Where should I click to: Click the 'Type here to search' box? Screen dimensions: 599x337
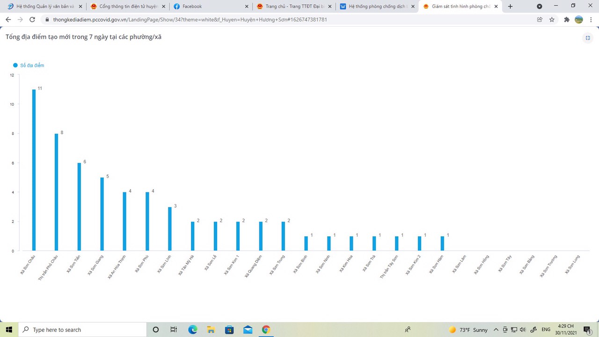(83, 330)
